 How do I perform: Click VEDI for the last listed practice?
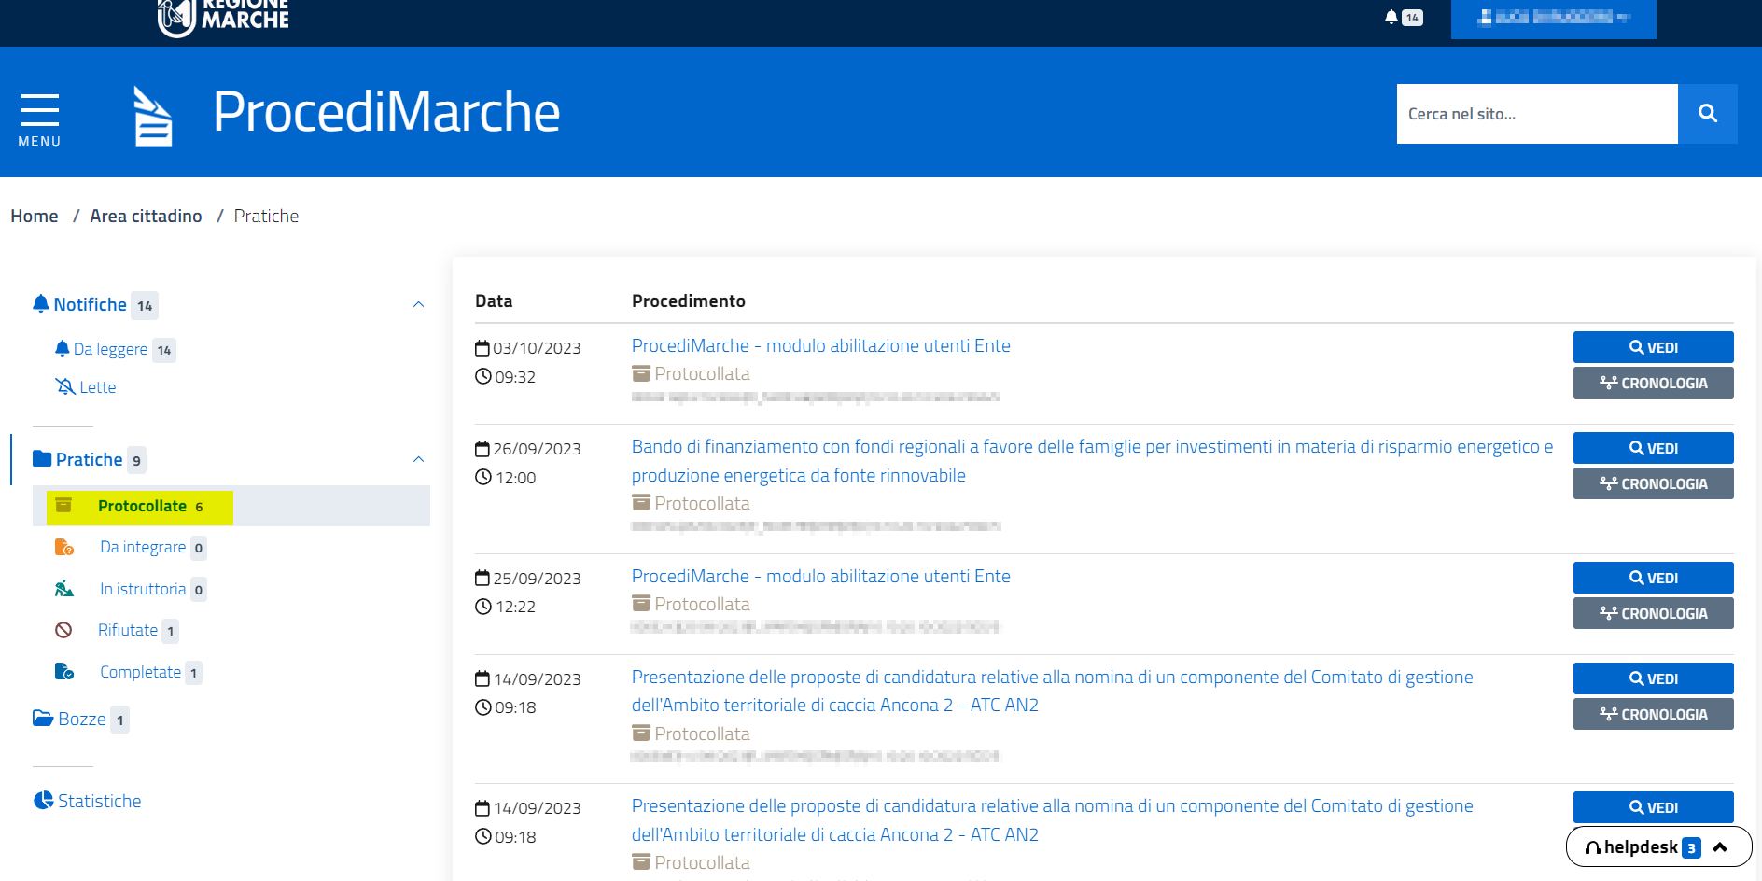1654,807
